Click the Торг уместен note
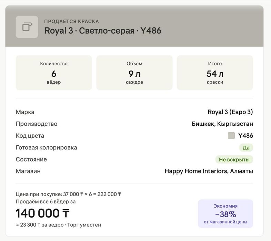This screenshot has width=271, height=241. pos(84,225)
